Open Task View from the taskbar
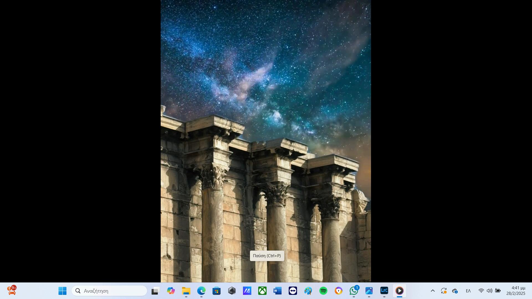The height and width of the screenshot is (299, 532). 155,291
